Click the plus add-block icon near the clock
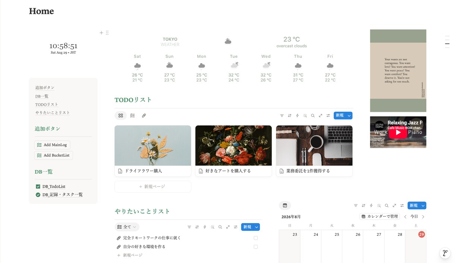The width and height of the screenshot is (455, 263). pos(101,33)
